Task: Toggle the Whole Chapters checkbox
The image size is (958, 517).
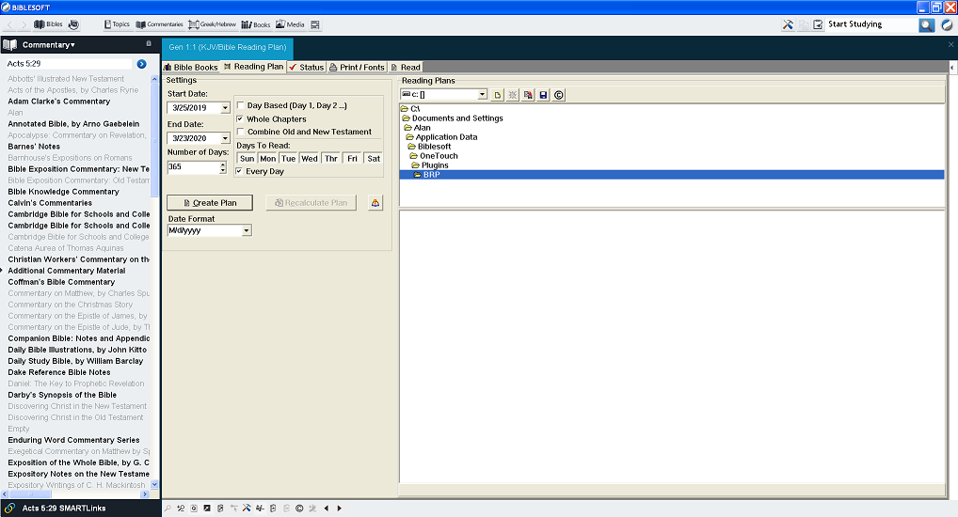Action: [x=240, y=119]
